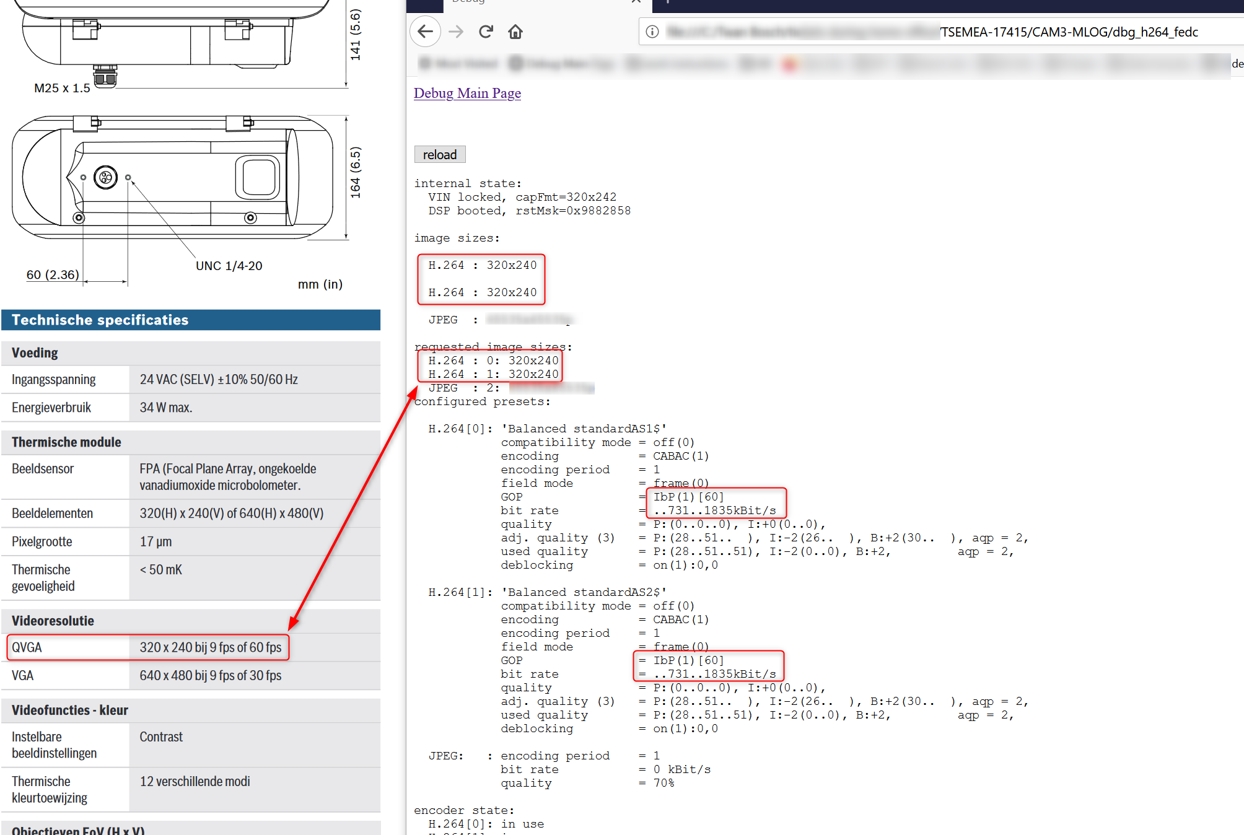
Task: Click the H.264 : 0: 320x240 requested size
Action: pyautogui.click(x=493, y=361)
